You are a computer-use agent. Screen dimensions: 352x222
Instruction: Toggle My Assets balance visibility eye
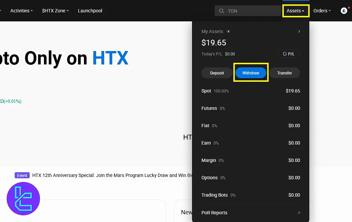(x=228, y=31)
